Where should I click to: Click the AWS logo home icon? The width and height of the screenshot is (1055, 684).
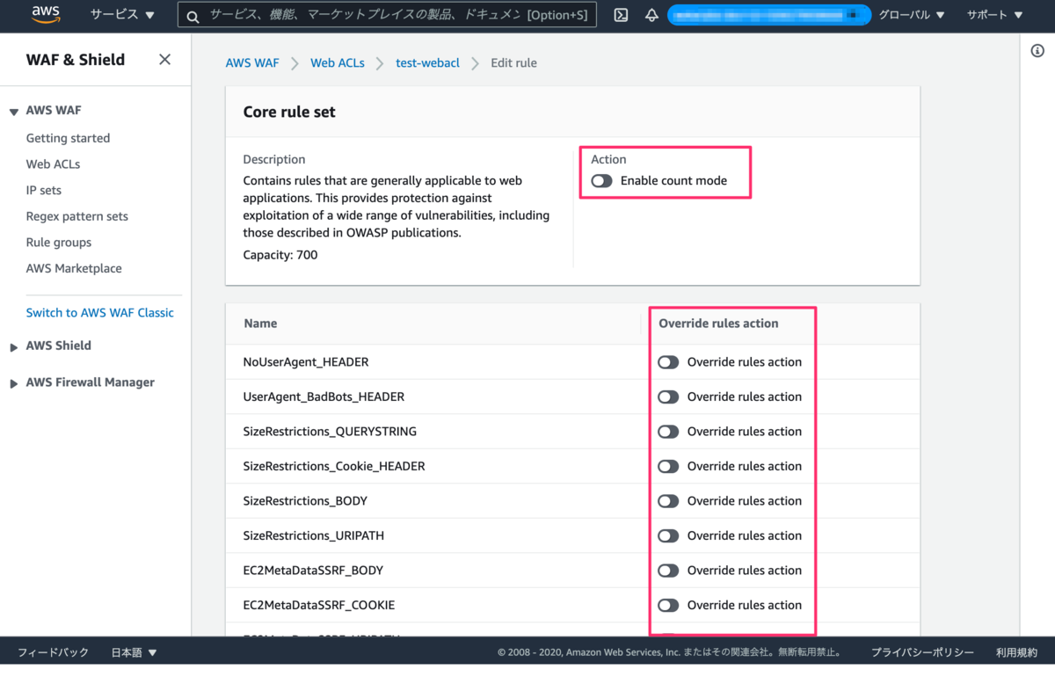click(46, 14)
